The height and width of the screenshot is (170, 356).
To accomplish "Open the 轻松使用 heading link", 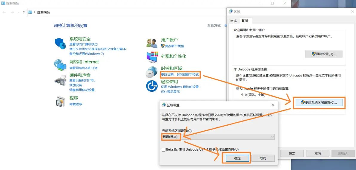I will (169, 82).
